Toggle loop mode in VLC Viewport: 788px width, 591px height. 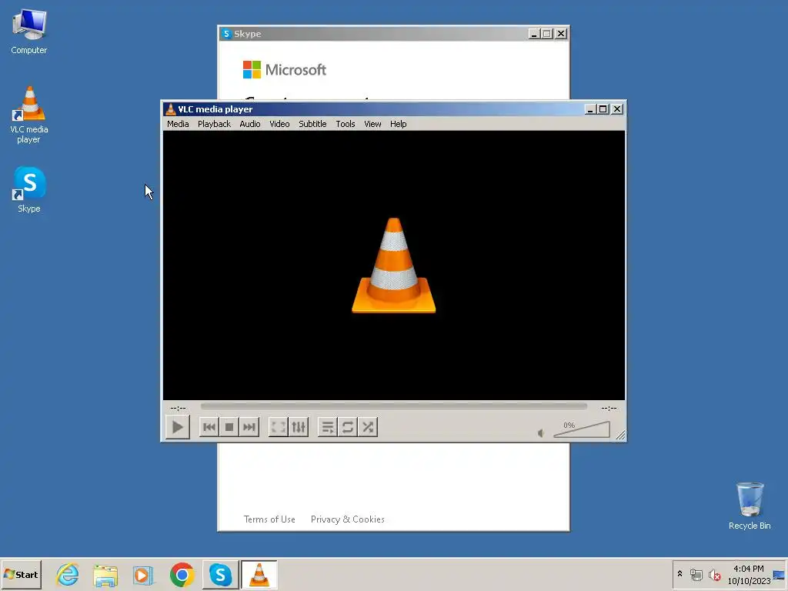(x=347, y=427)
